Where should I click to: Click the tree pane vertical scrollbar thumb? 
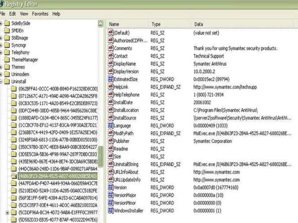pos(100,157)
